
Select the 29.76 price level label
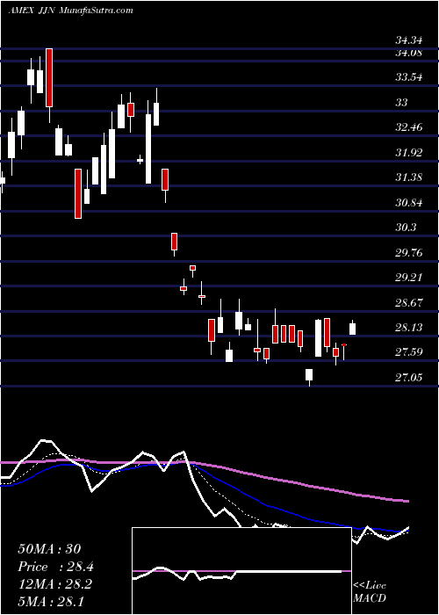(409, 253)
